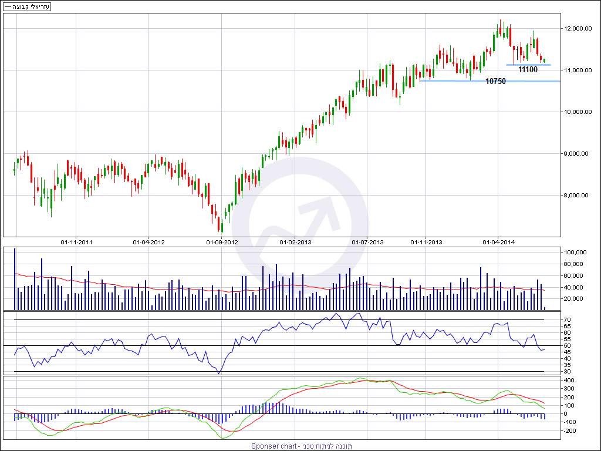Click the RSI scale value 45
This screenshot has width=601, height=451.
pos(567,352)
